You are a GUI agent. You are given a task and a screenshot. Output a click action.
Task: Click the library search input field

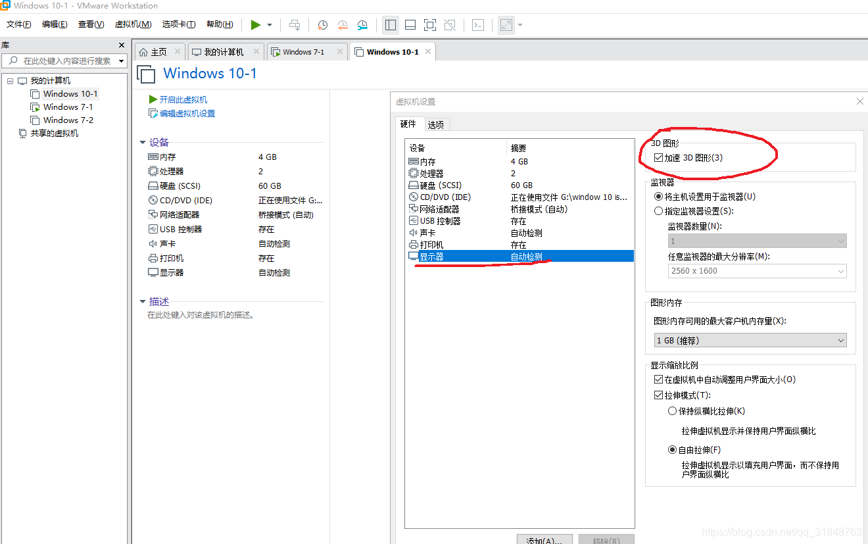pos(64,61)
